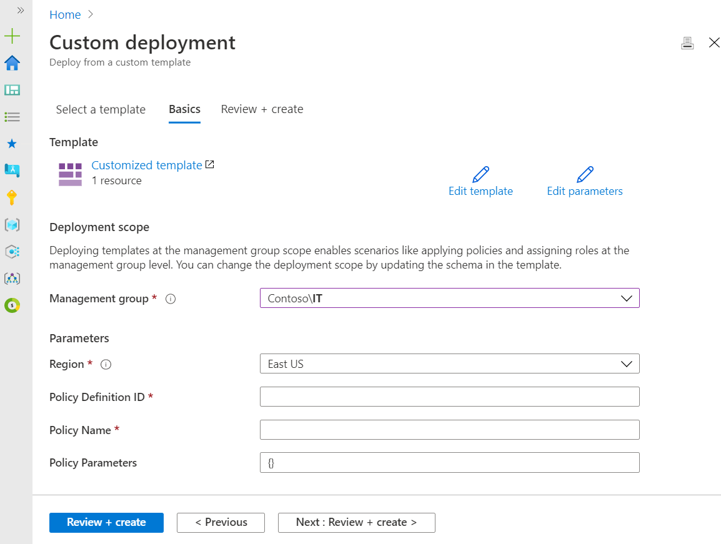Click the Region info icon
Viewport: 721px width, 544px height.
106,365
